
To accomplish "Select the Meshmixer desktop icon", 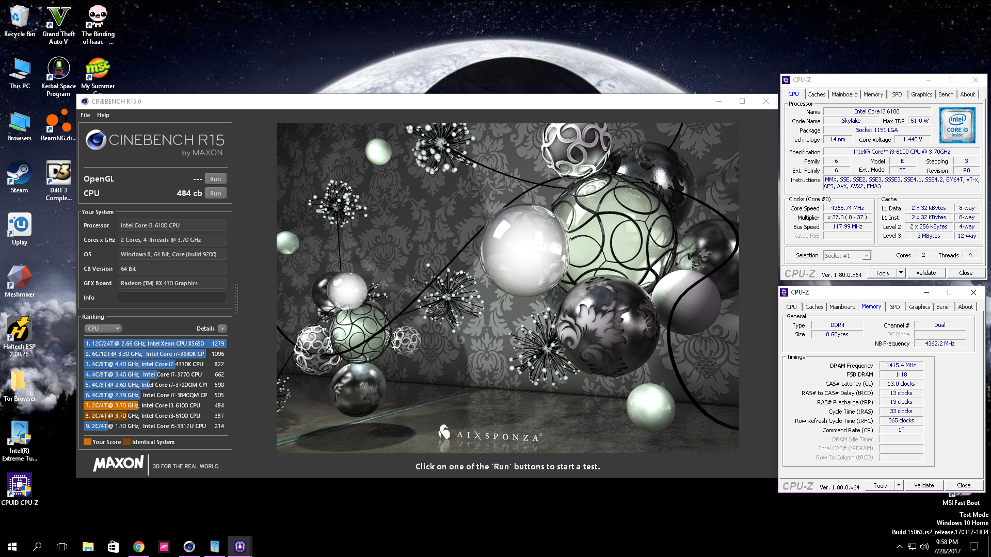I will tap(20, 282).
